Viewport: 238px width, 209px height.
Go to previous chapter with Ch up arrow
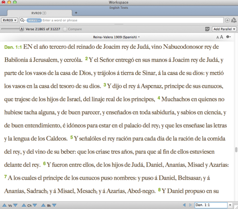pyautogui.click(x=24, y=205)
